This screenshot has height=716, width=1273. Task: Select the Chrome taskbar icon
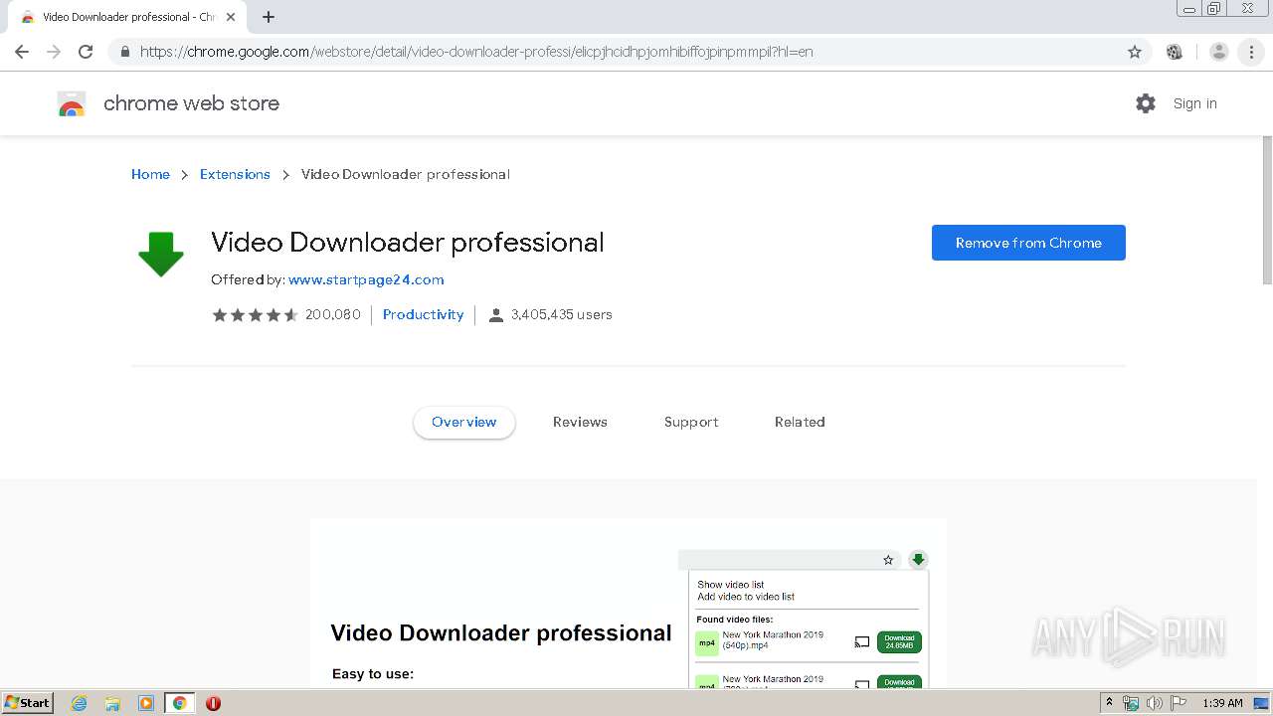pos(179,703)
